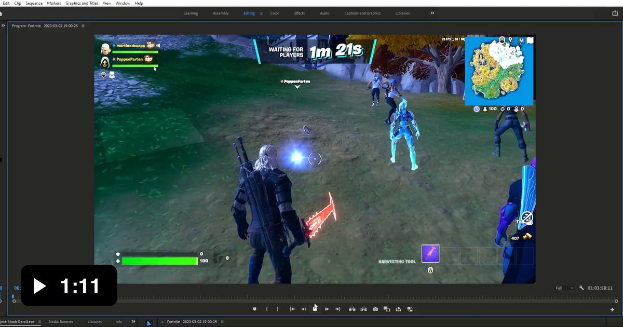
Task: Click the Toggle Proxies button
Action: (x=398, y=309)
